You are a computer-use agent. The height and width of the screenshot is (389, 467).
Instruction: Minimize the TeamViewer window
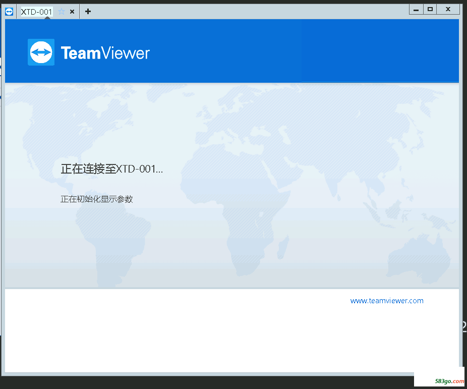pos(416,10)
